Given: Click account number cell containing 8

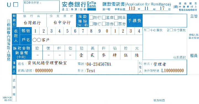Looking at the screenshot, I should 91,31.
